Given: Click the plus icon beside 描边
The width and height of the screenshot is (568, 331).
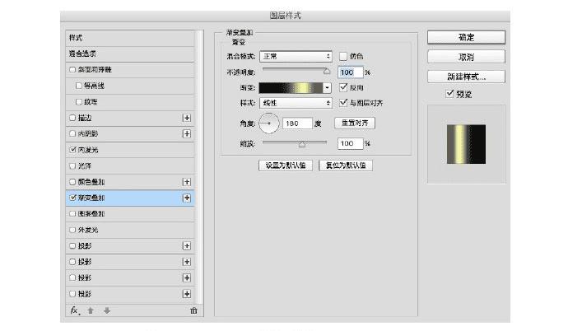Looking at the screenshot, I should pyautogui.click(x=187, y=118).
